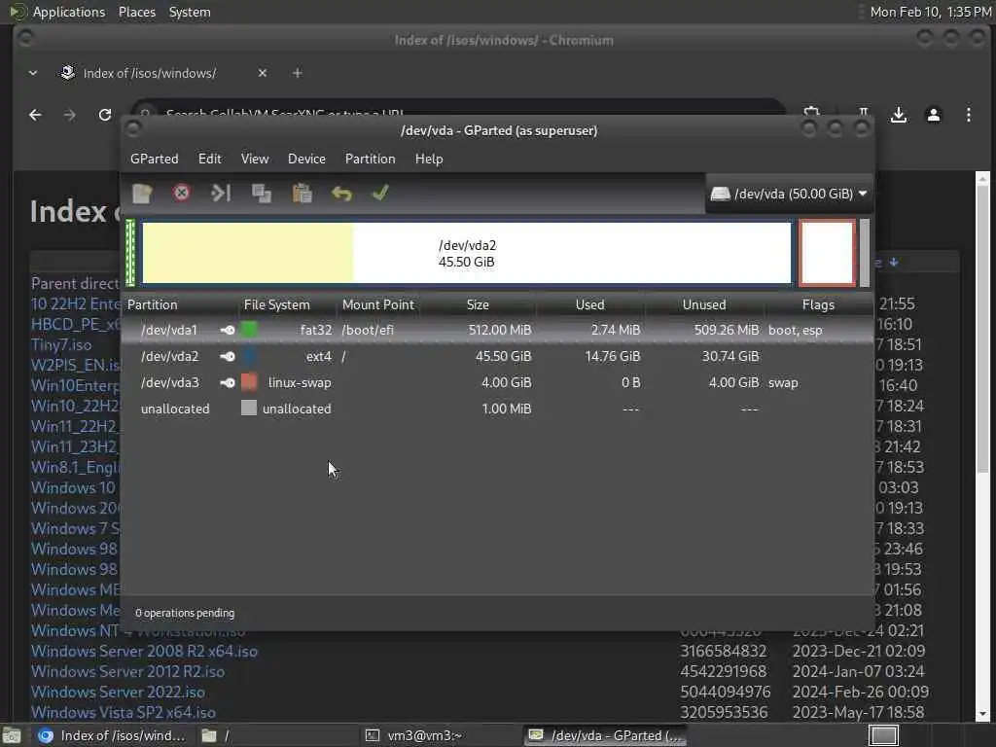996x747 pixels.
Task: Click the Paste partition toolbar icon
Action: (x=302, y=194)
